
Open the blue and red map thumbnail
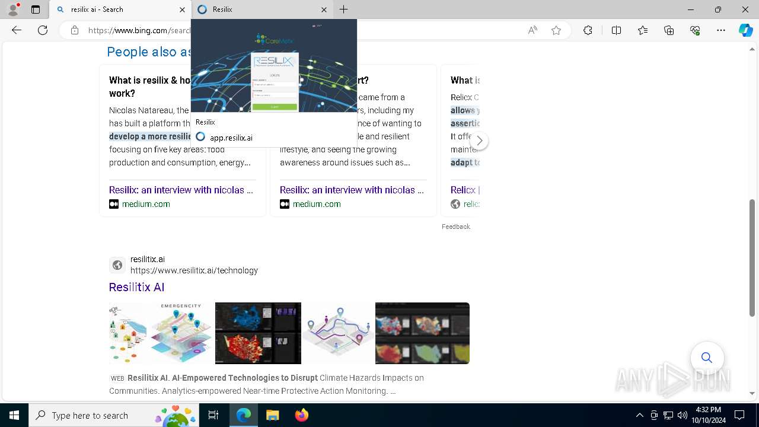click(x=258, y=333)
